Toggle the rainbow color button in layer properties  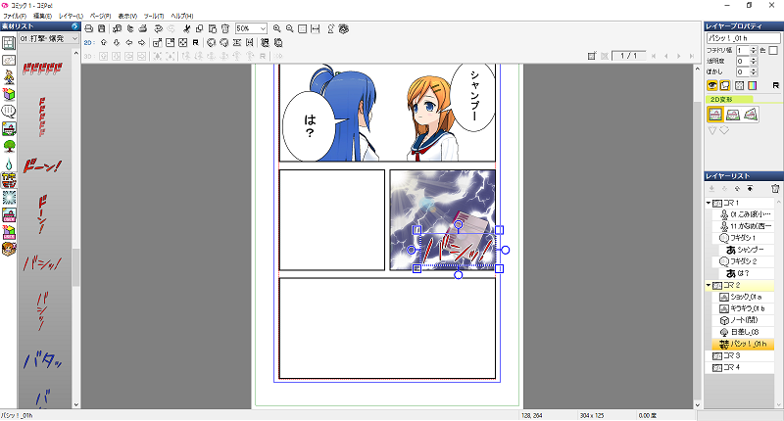pyautogui.click(x=752, y=85)
